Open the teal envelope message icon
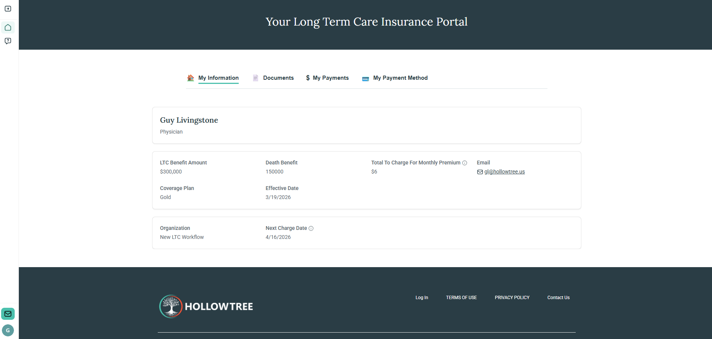 click(x=8, y=313)
